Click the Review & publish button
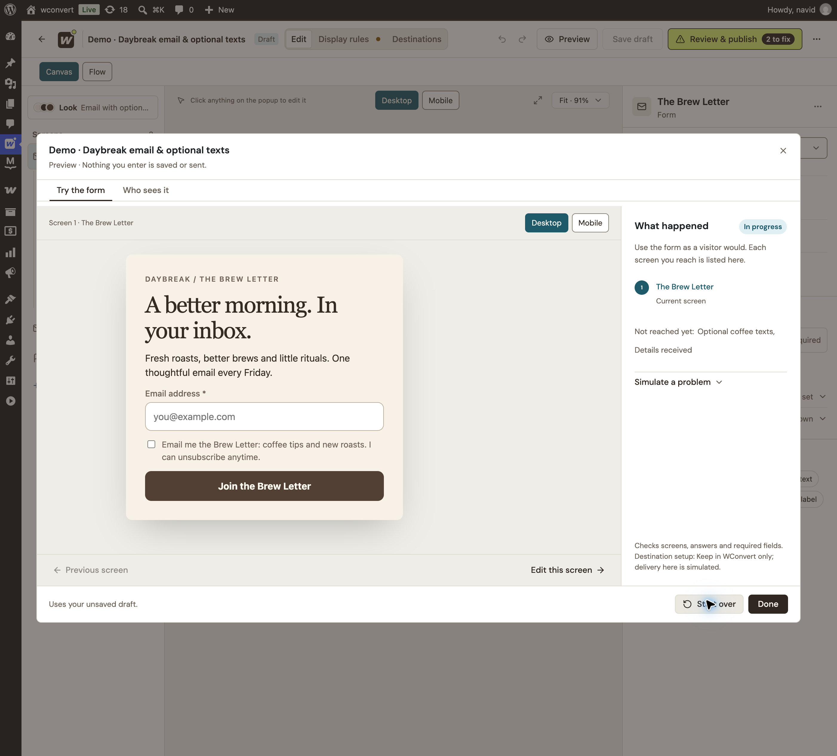This screenshot has height=756, width=837. [734, 39]
